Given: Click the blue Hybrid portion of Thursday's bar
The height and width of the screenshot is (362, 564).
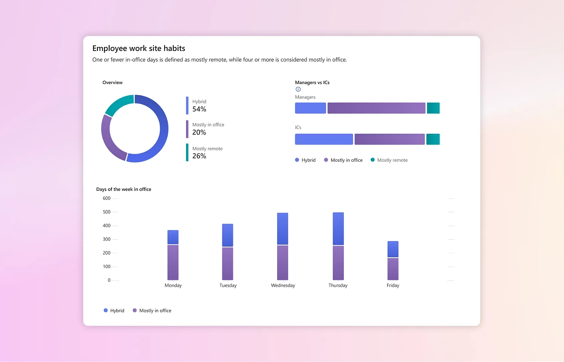Looking at the screenshot, I should coord(338,229).
